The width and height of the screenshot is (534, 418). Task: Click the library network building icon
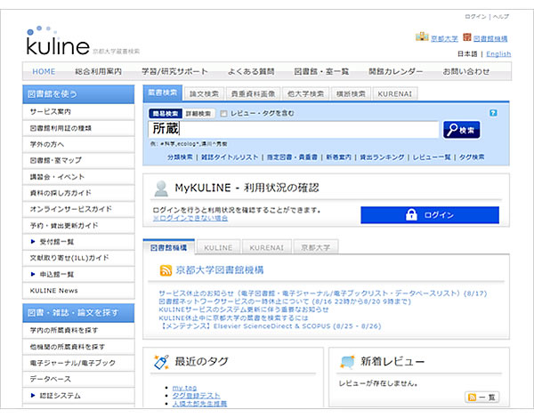[x=466, y=38]
